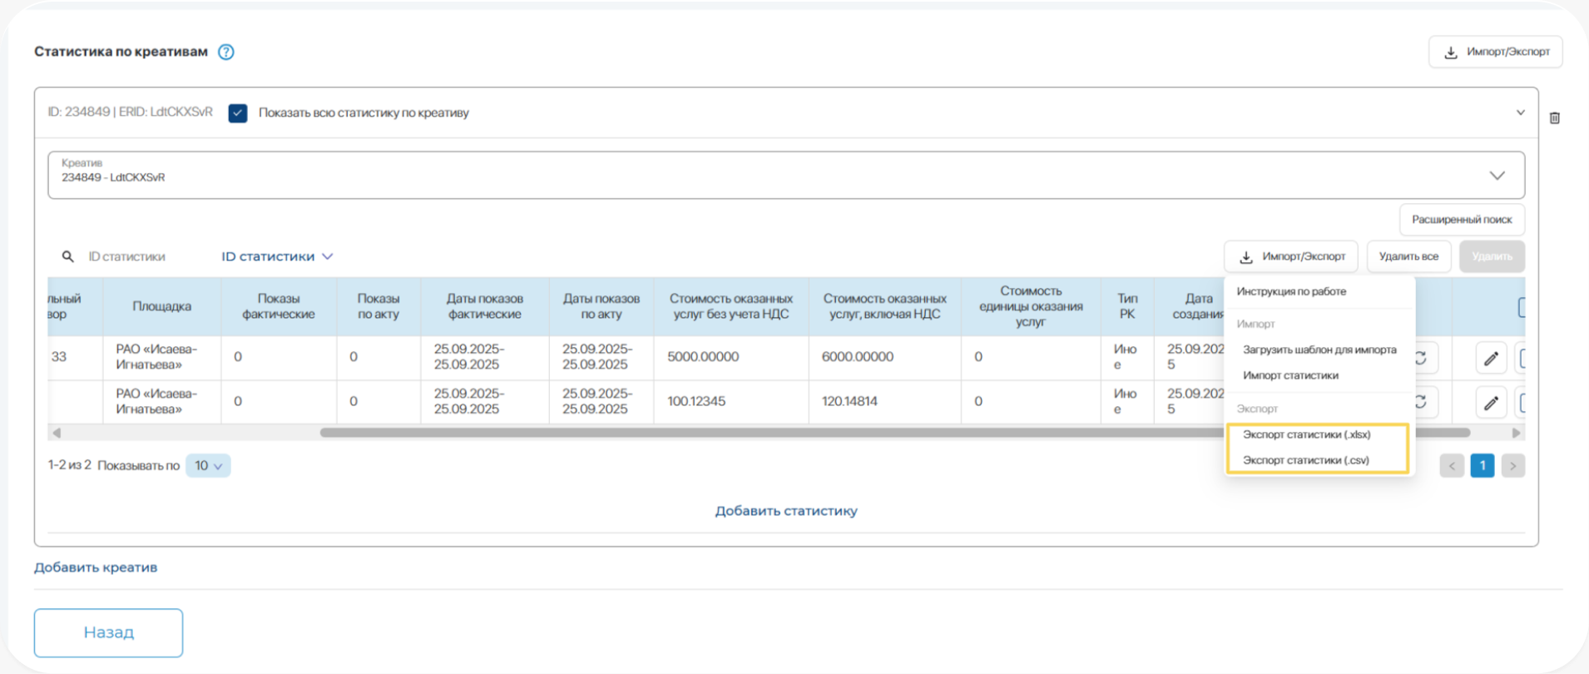Image resolution: width=1589 pixels, height=674 pixels.
Task: Click refresh icon in second table row
Action: point(1422,403)
